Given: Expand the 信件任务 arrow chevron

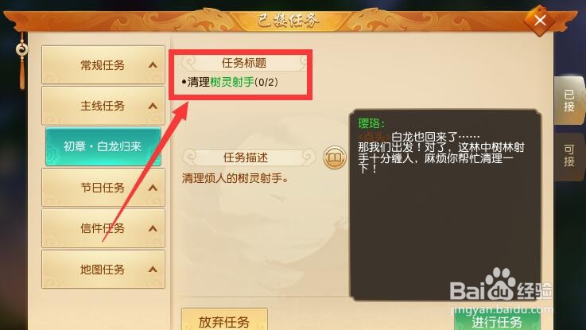Looking at the screenshot, I should (x=153, y=228).
